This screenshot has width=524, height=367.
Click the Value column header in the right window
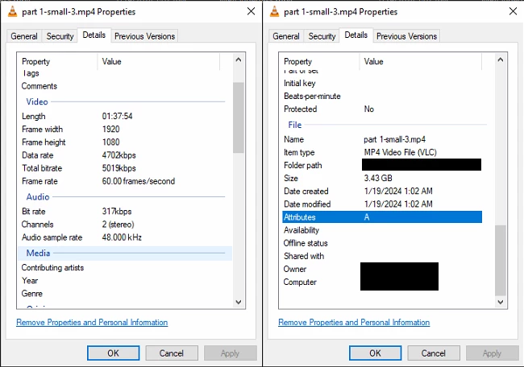point(421,61)
